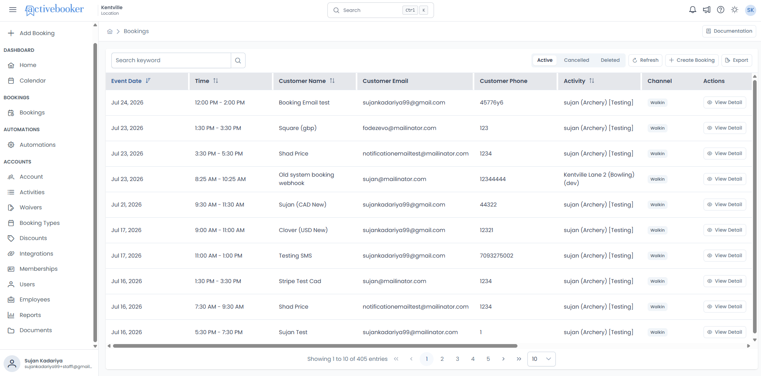
Task: View detail for Sujan Test booking
Action: pos(725,332)
